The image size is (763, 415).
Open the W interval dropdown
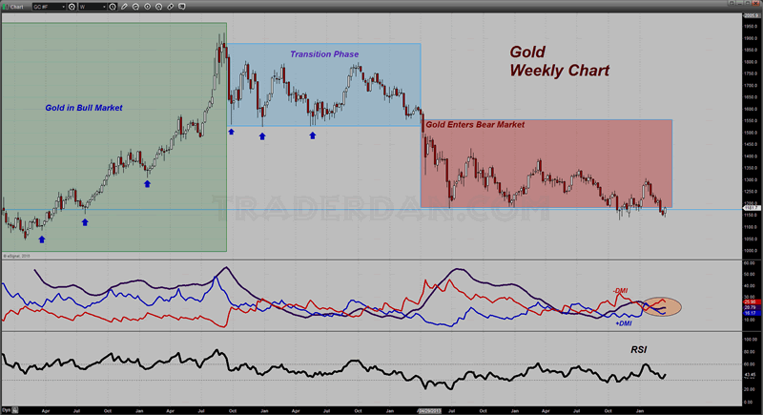pyautogui.click(x=93, y=7)
